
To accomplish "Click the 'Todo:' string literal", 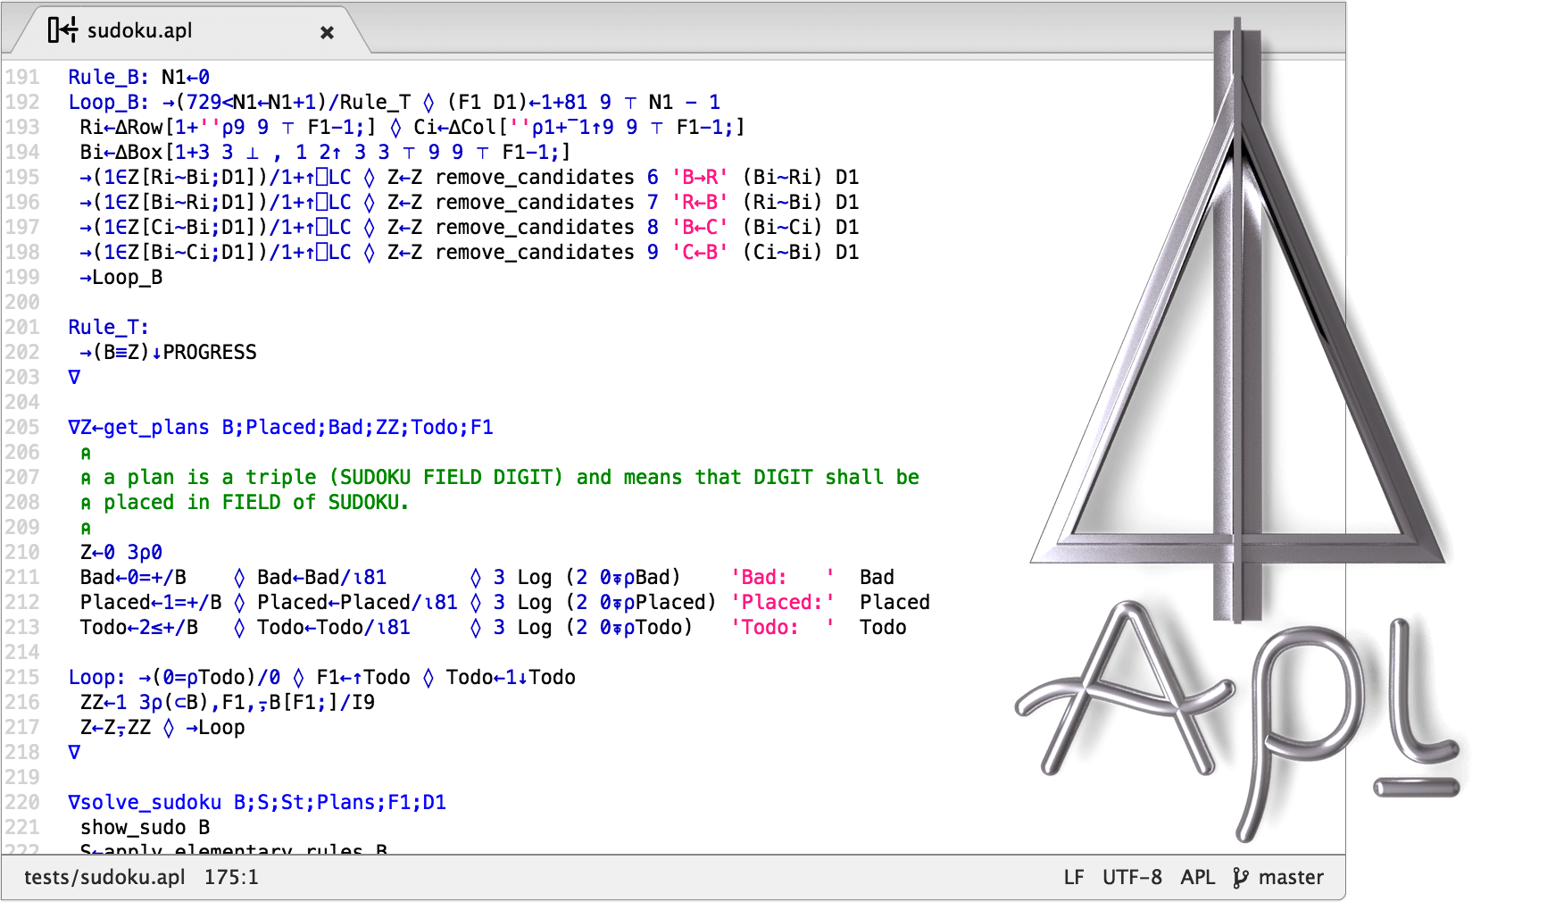I will point(783,627).
